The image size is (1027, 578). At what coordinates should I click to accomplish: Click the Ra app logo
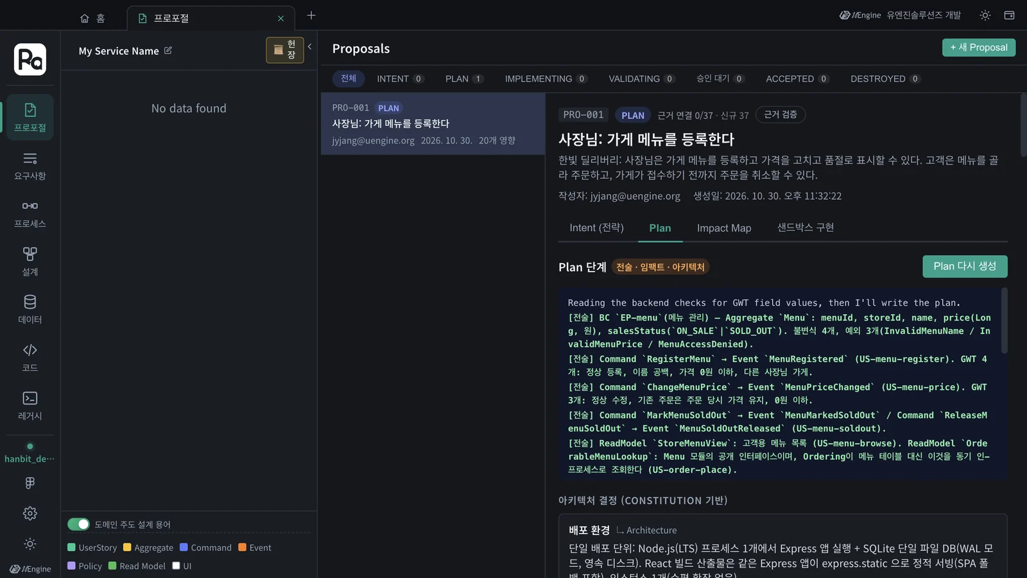click(x=30, y=59)
